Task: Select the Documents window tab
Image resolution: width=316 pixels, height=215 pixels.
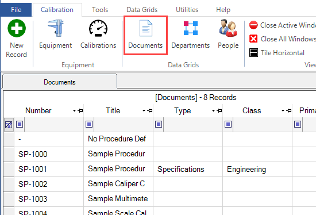Action: point(60,82)
